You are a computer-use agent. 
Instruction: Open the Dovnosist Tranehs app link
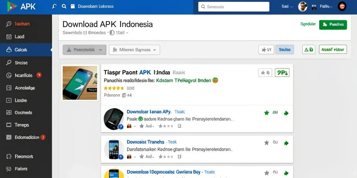point(145,142)
